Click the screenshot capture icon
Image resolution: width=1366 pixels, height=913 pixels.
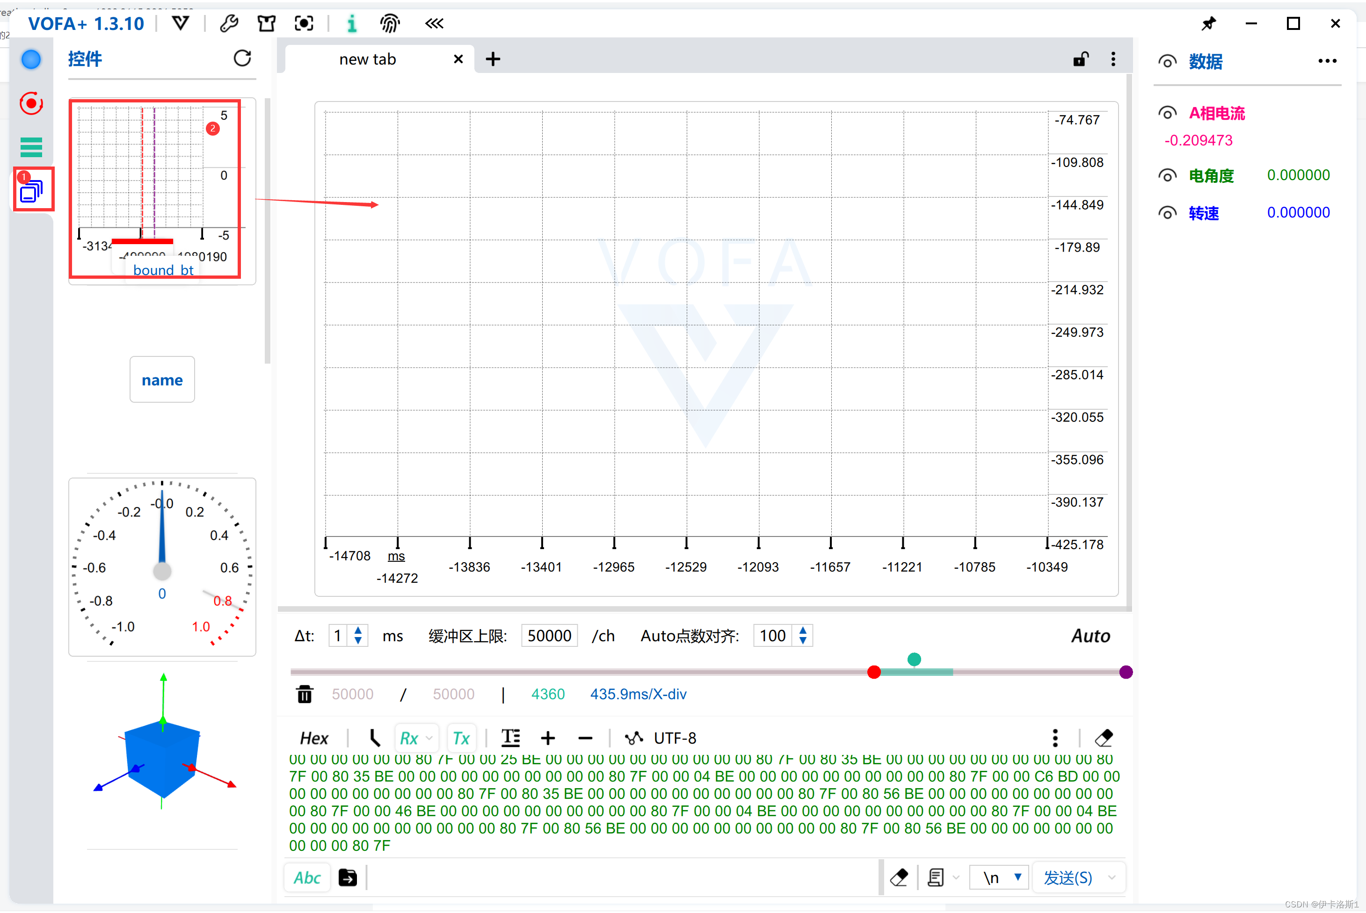(304, 23)
